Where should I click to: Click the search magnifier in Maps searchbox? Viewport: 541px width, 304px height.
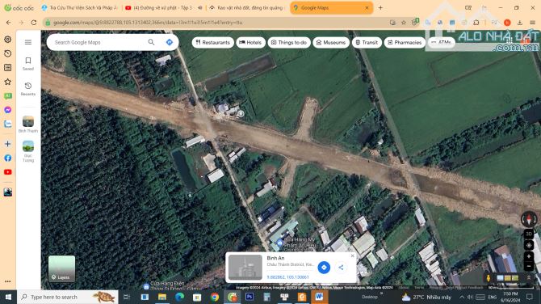pos(151,42)
